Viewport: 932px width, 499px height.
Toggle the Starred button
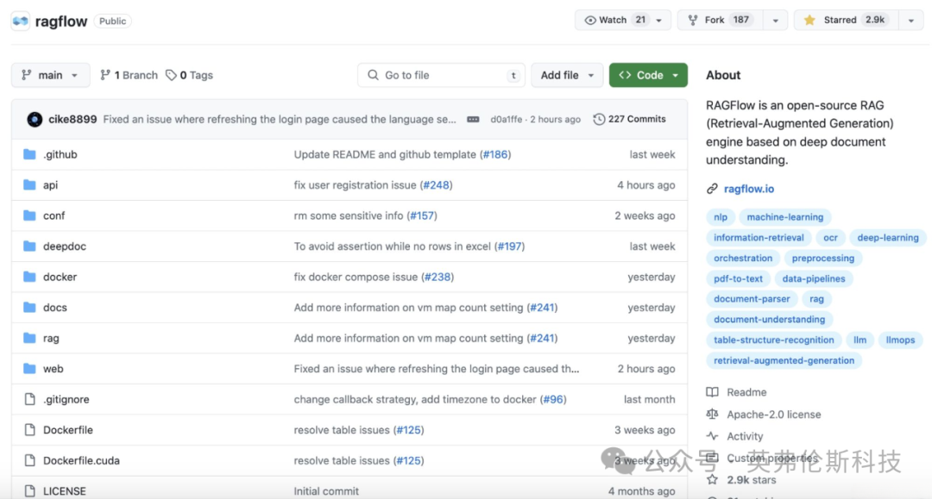coord(847,20)
